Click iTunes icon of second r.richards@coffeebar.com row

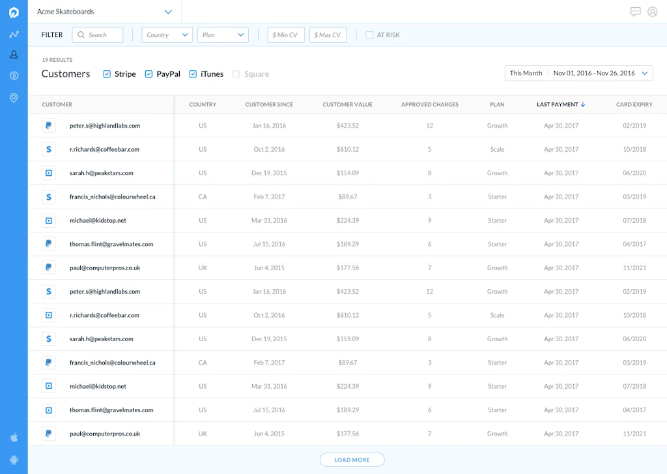coord(48,315)
